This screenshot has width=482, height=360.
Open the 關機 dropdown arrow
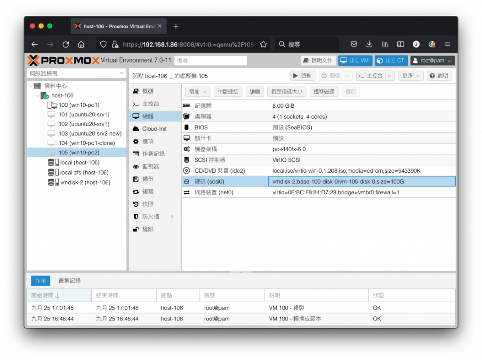347,76
